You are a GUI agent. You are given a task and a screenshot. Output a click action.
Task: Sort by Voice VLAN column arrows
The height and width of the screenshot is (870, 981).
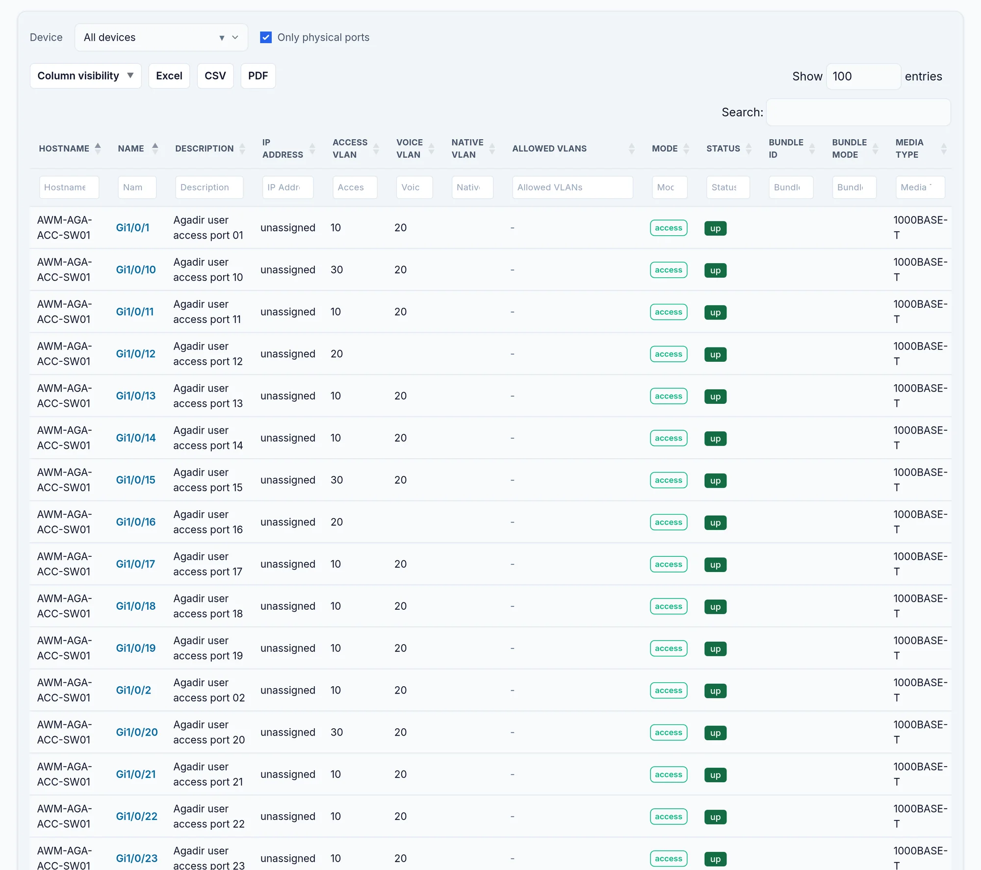pos(432,149)
